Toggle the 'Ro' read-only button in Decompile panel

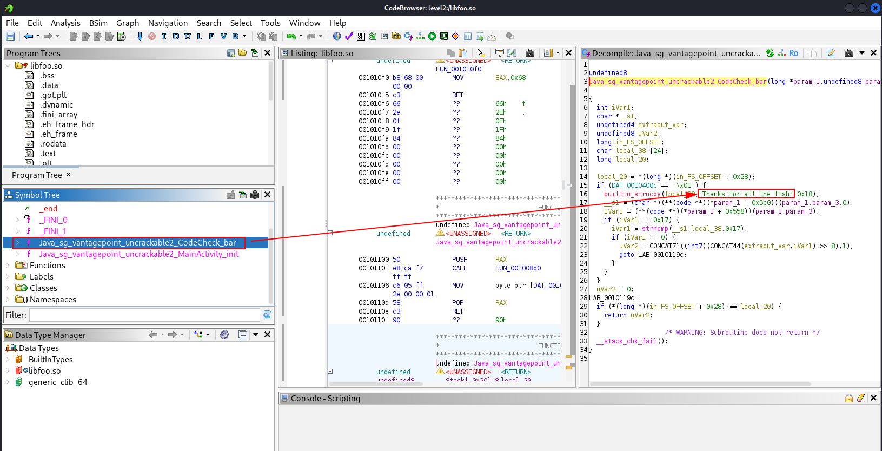pyautogui.click(x=793, y=53)
